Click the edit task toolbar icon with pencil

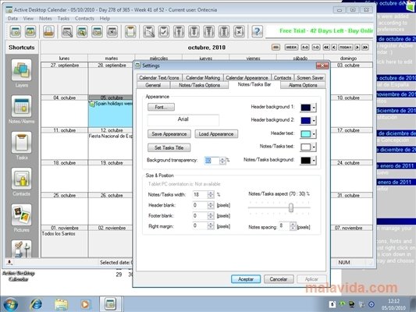(148, 31)
